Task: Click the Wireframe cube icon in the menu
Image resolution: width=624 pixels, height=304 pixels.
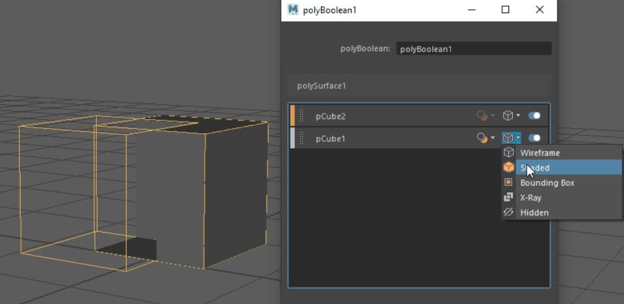Action: point(509,153)
